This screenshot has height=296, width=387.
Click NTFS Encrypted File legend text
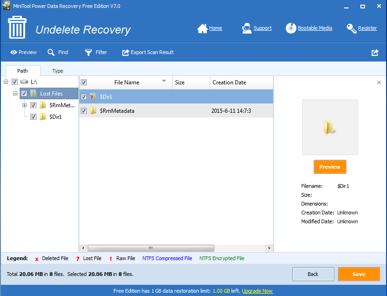click(x=222, y=258)
